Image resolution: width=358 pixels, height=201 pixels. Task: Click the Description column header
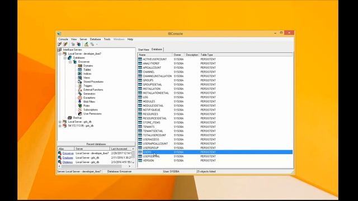(x=192, y=55)
